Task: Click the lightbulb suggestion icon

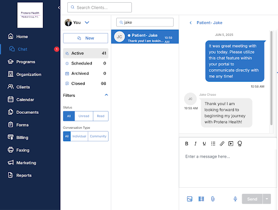Action: (239, 143)
